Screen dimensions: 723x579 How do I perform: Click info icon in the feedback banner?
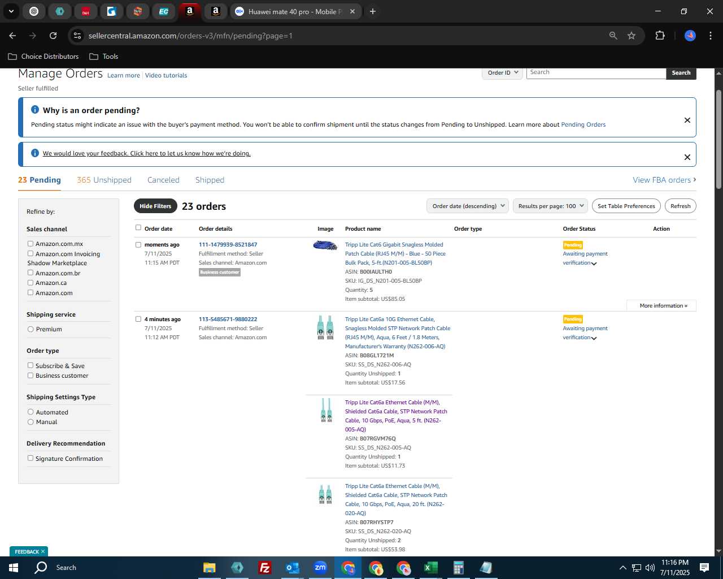click(x=35, y=153)
